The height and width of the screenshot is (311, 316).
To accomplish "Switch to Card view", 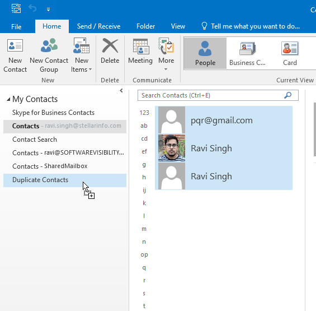I will 290,53.
